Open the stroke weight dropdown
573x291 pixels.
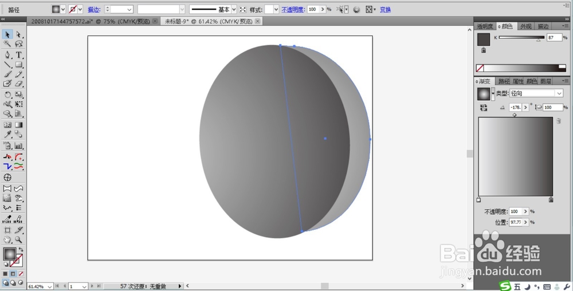click(x=129, y=10)
